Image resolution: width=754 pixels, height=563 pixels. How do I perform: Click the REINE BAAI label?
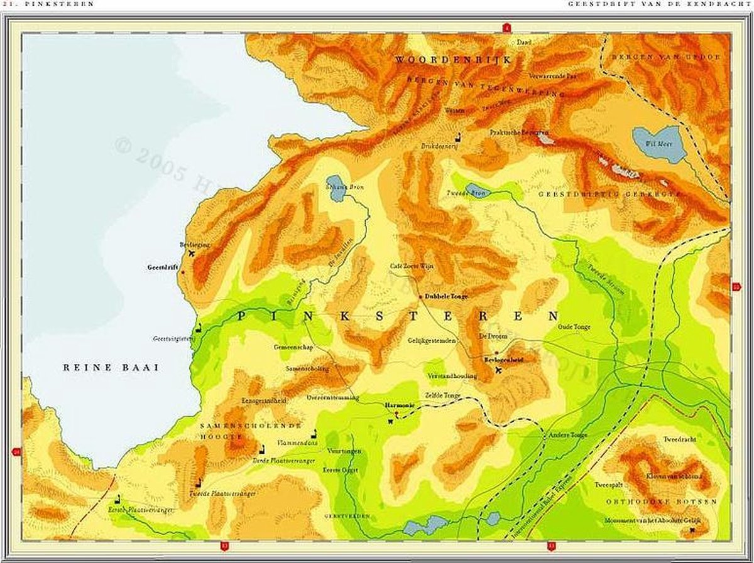[x=111, y=368]
